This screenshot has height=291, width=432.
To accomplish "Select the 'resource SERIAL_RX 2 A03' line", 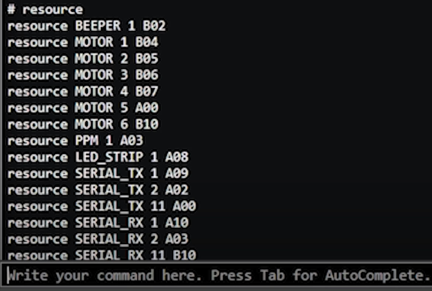I will 98,239.
